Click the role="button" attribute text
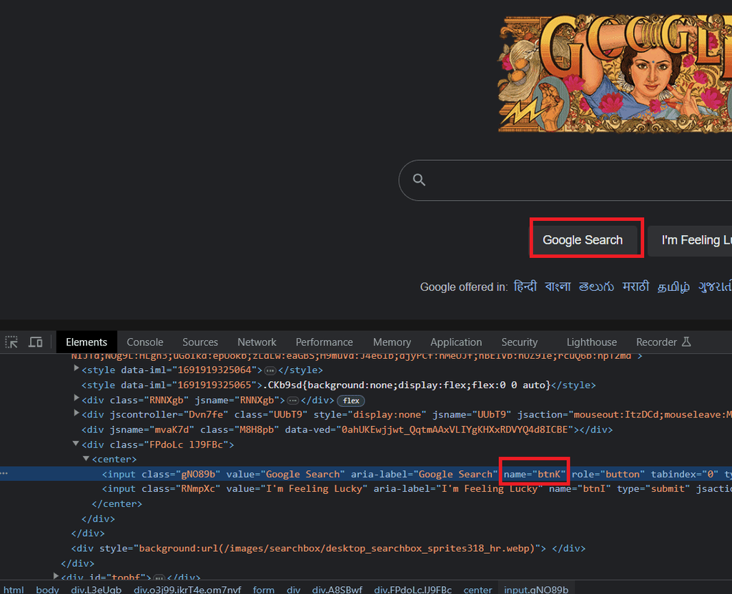 coord(608,474)
